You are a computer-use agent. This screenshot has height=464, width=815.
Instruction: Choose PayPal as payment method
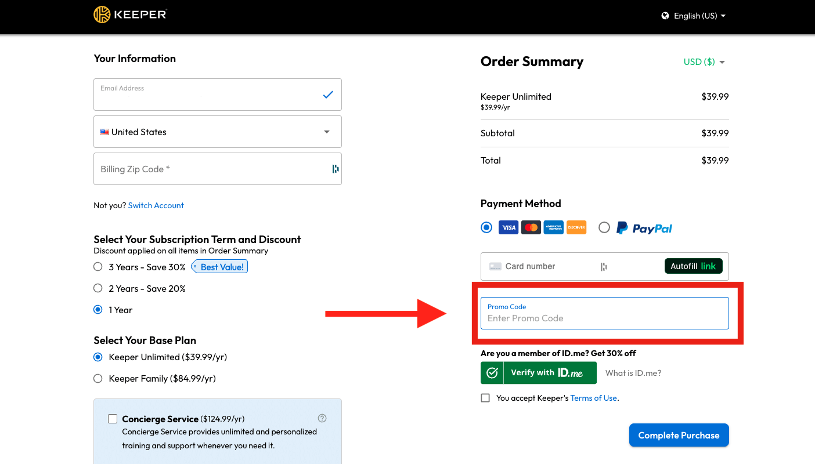click(x=604, y=227)
